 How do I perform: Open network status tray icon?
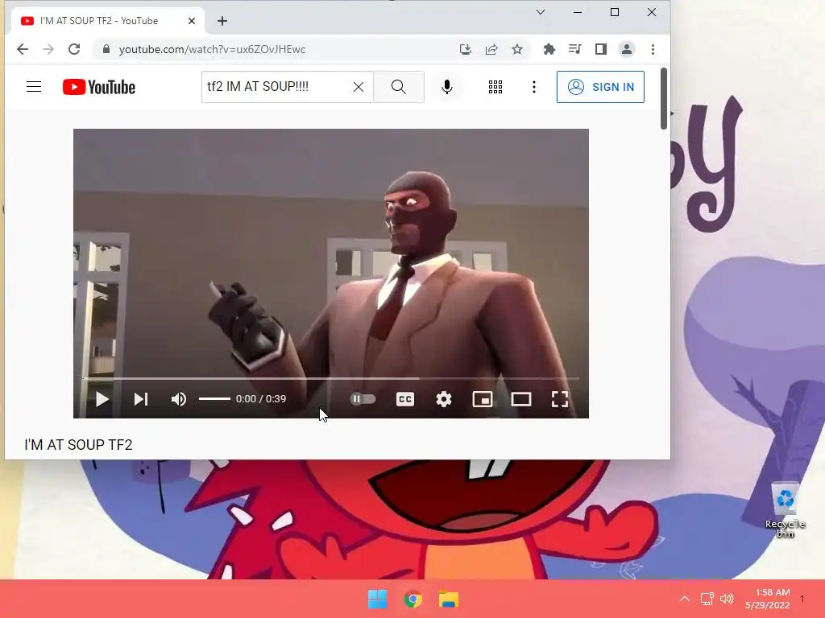pyautogui.click(x=707, y=599)
